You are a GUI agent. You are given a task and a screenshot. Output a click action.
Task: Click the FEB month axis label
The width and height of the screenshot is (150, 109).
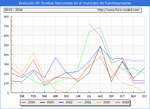coord(33,96)
